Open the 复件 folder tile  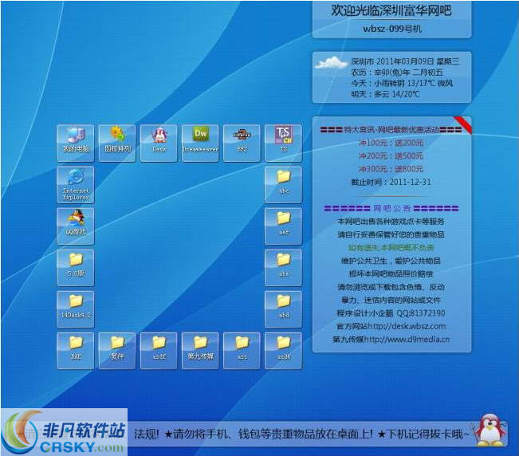tap(117, 351)
